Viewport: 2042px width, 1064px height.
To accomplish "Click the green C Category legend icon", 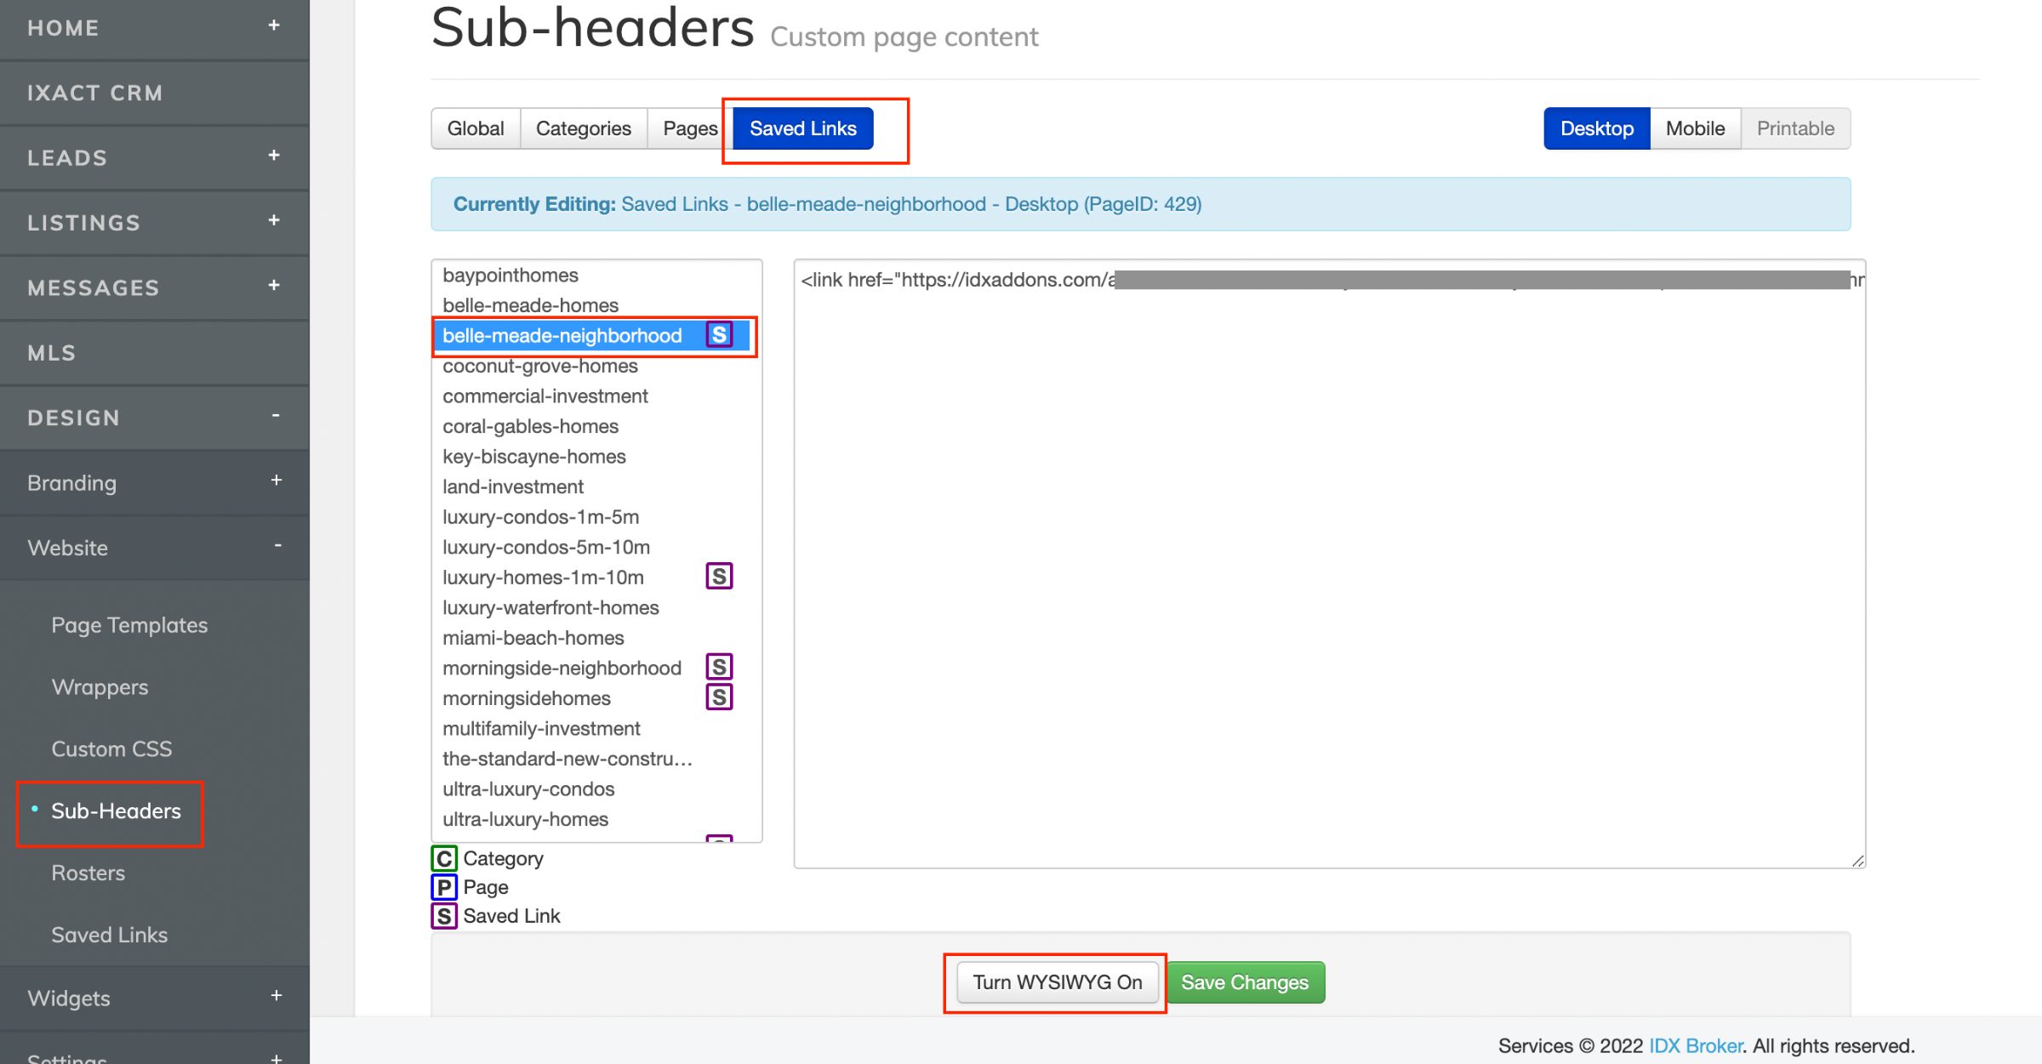I will point(443,858).
